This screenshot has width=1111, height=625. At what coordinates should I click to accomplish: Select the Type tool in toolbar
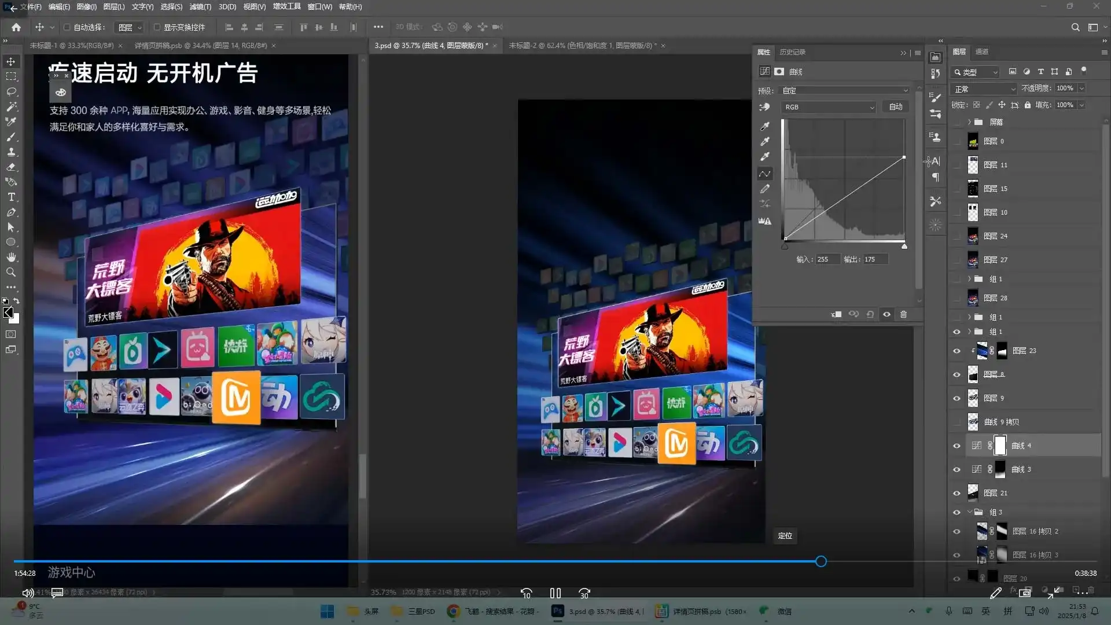(11, 197)
